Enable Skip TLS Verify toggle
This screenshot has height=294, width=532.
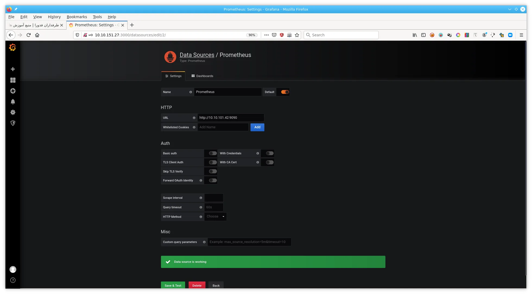coord(213,171)
